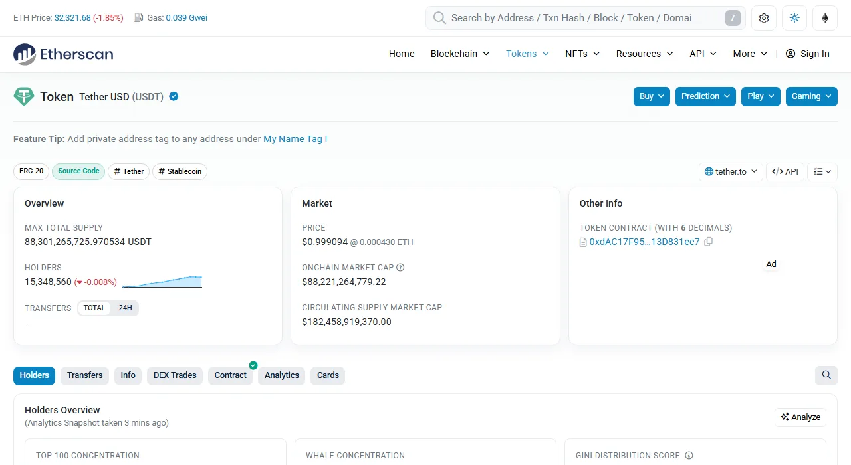Open contract address 0xdAC17F95…13D831ec7
Screen dimensions: 851x465
644,242
